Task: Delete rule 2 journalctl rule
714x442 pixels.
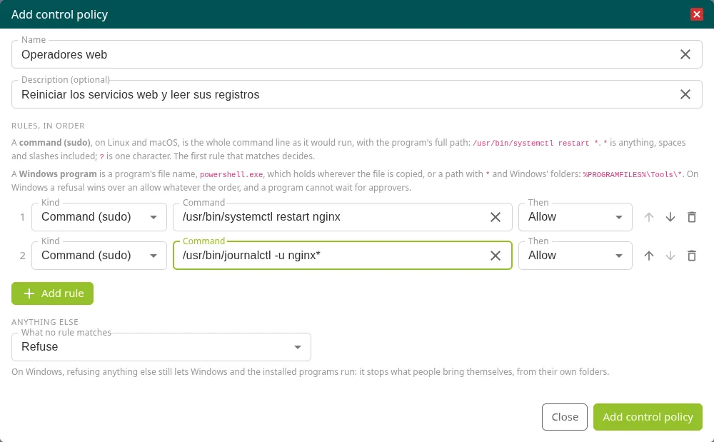Action: point(692,256)
